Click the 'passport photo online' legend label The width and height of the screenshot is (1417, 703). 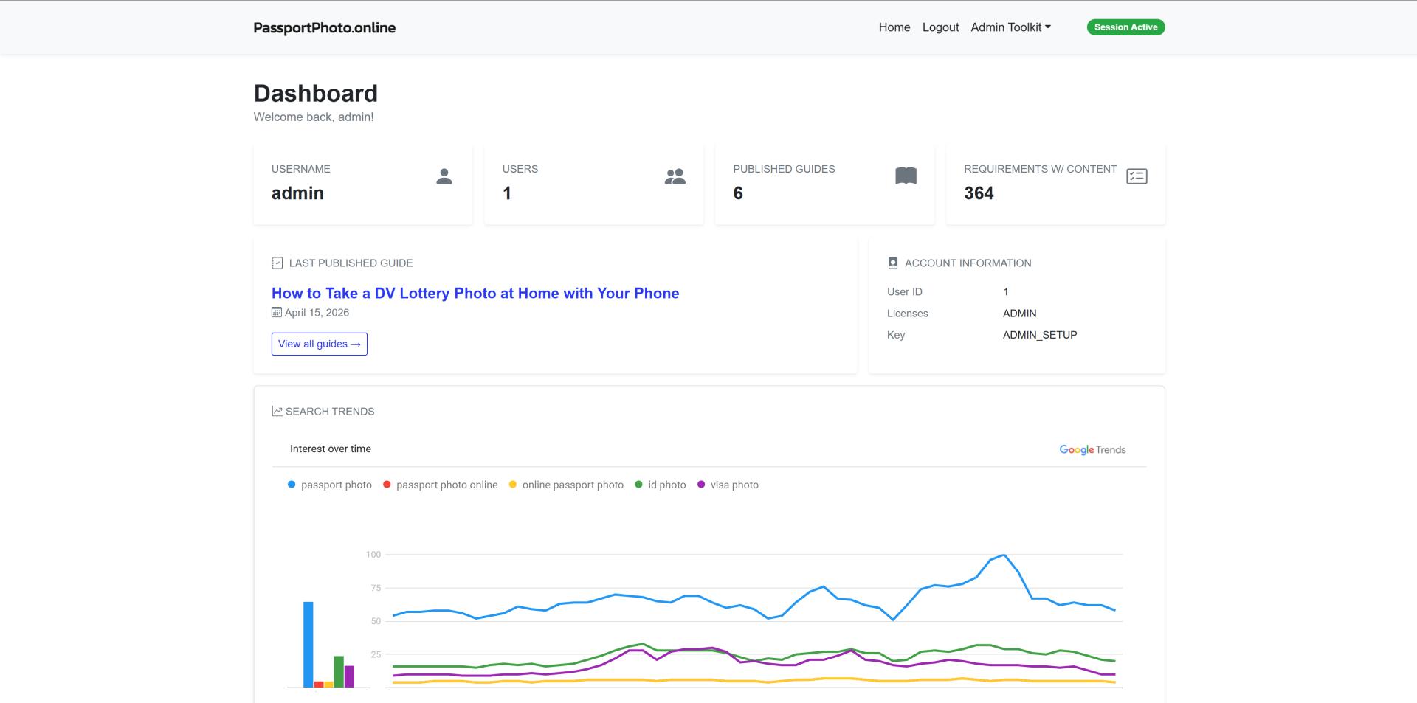[x=447, y=485]
